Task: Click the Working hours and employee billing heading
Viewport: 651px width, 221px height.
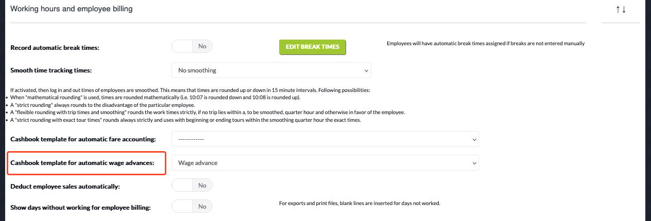Action: coord(71,9)
